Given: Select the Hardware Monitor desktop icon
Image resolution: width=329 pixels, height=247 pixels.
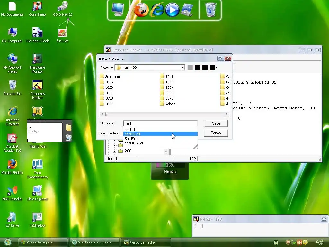Looking at the screenshot, I should pyautogui.click(x=37, y=63).
